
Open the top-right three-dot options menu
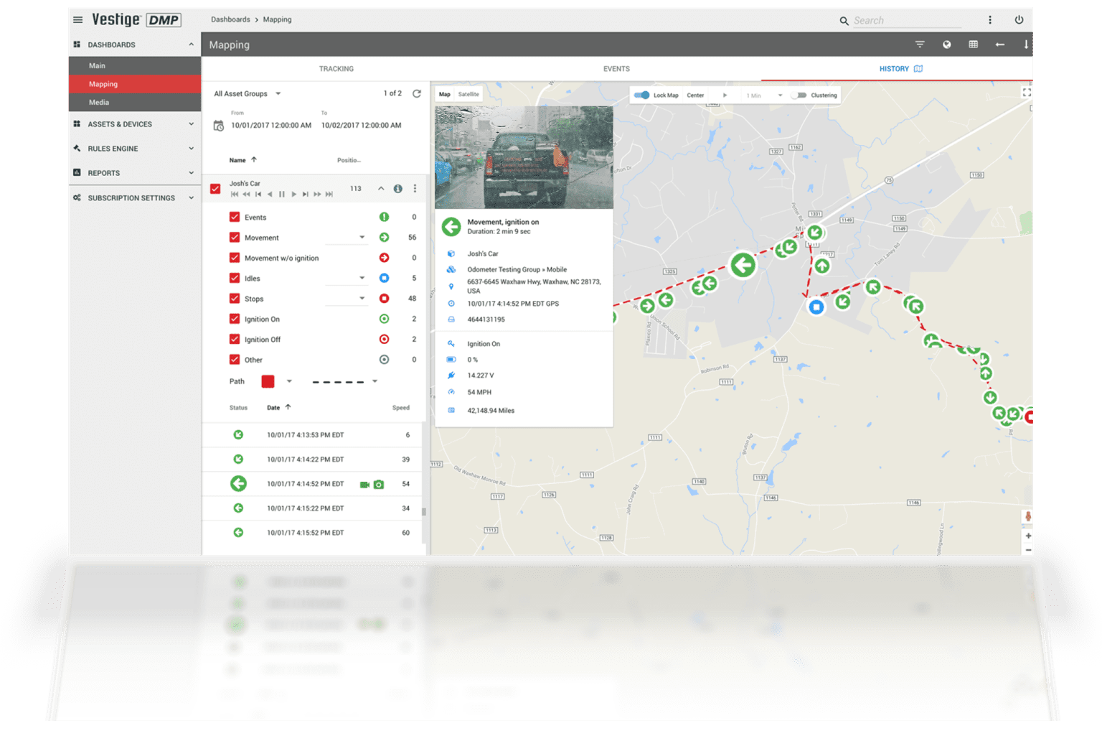click(x=990, y=20)
